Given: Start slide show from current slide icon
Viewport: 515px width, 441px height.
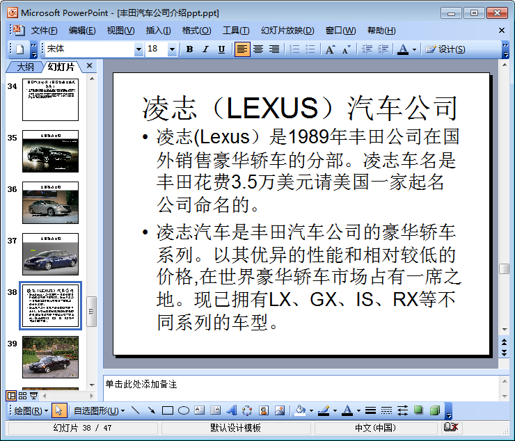Looking at the screenshot, I should (x=34, y=396).
